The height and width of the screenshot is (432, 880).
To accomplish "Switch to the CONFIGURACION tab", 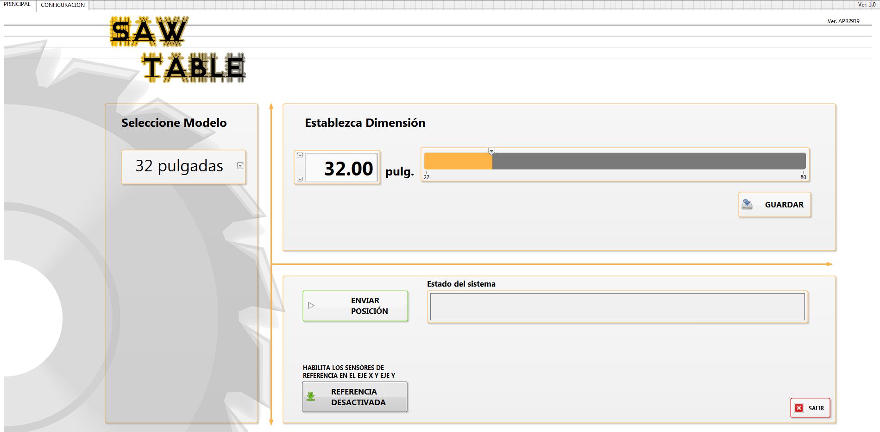I will tap(63, 5).
